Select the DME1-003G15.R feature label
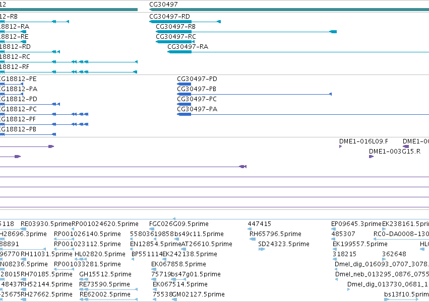 [x=395, y=152]
